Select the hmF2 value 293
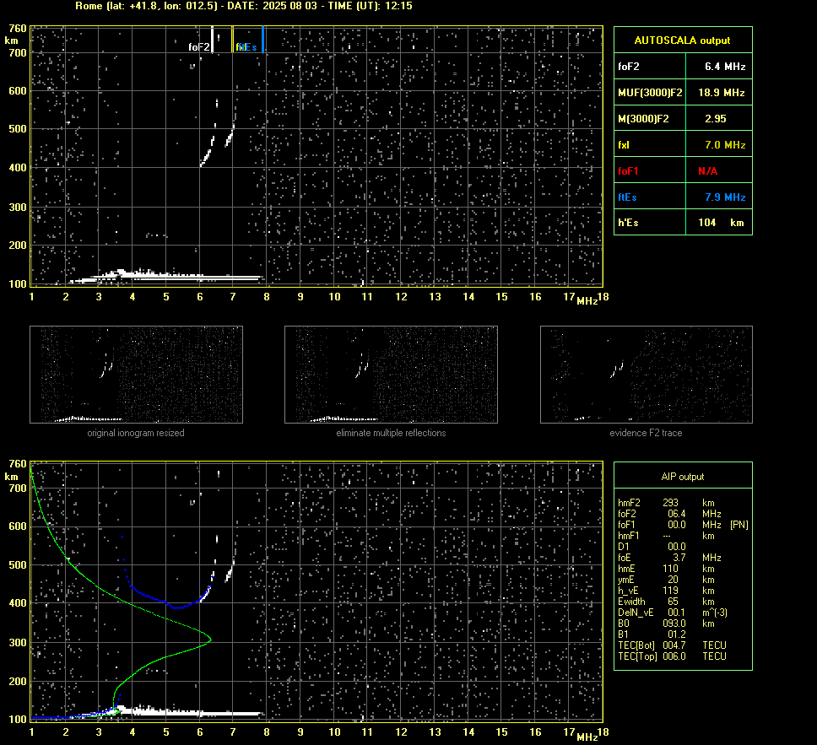This screenshot has height=745, width=817. (x=671, y=503)
